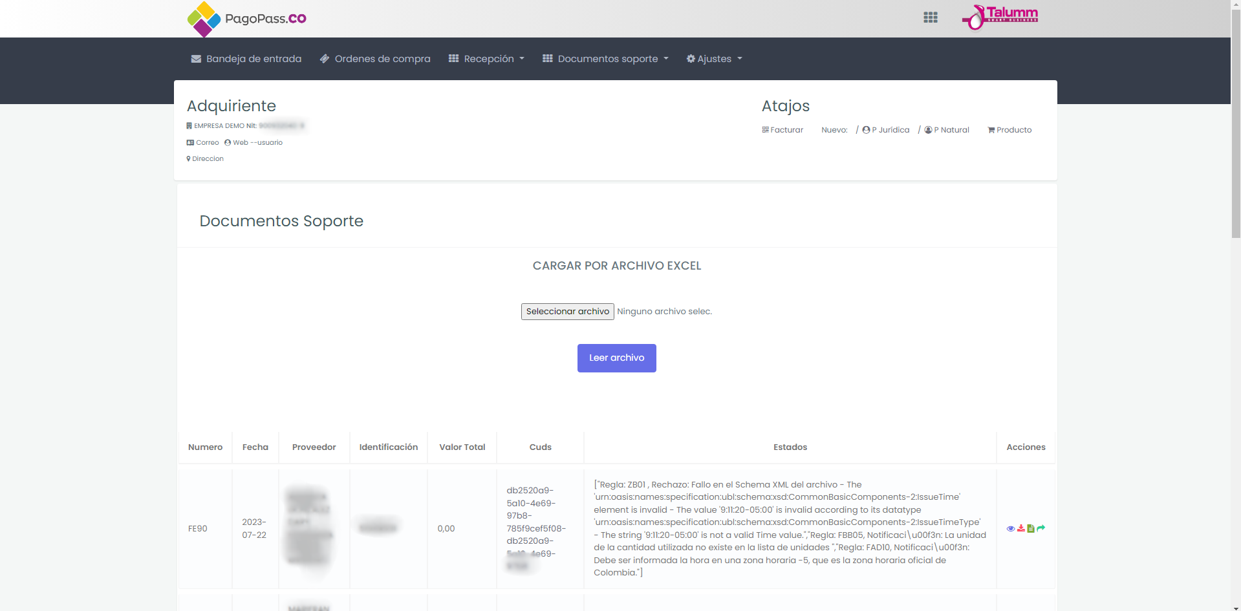Open the apps grid icon in header

[x=930, y=18]
